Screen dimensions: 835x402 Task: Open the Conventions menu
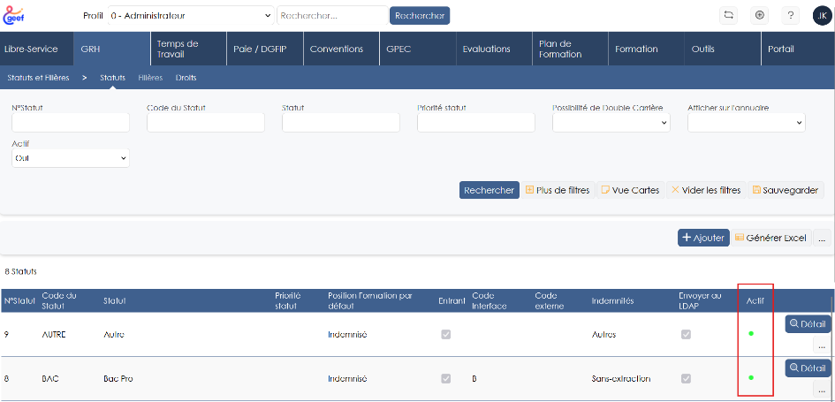coord(341,49)
